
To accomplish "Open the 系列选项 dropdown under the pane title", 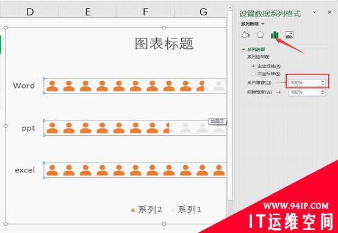I will pyautogui.click(x=263, y=24).
